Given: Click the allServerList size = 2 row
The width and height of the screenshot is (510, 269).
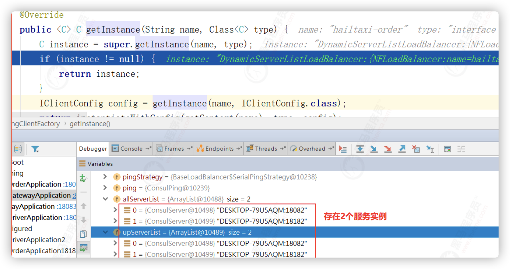Looking at the screenshot, I should point(186,199).
